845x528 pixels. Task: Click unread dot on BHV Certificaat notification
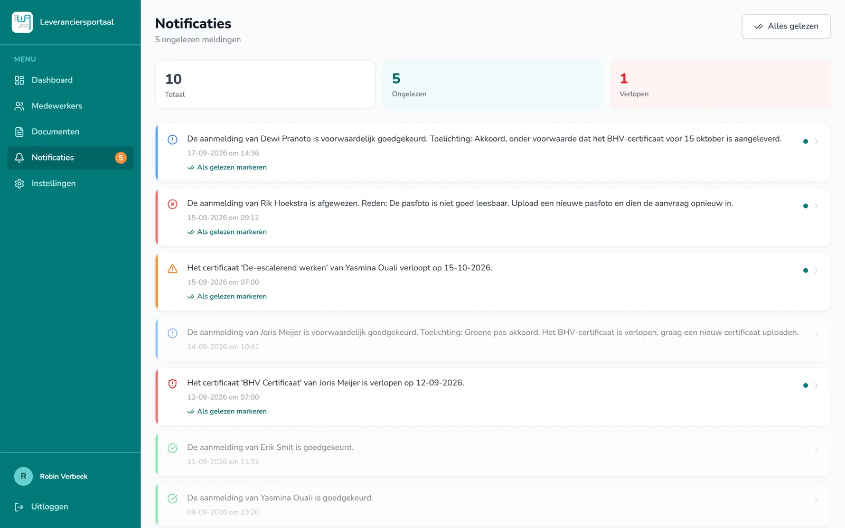pos(805,385)
